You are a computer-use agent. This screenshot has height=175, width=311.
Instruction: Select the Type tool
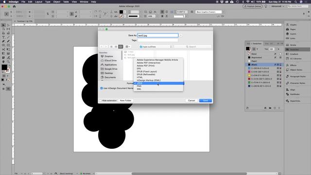[3, 37]
